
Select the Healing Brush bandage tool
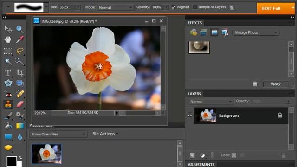tap(20, 94)
